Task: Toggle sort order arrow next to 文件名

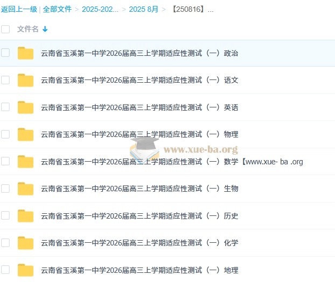Action: pyautogui.click(x=45, y=29)
